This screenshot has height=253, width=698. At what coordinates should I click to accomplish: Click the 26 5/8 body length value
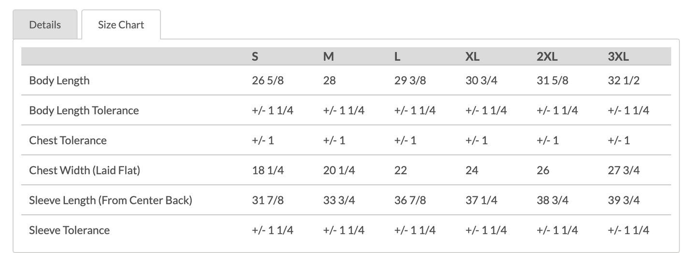(x=268, y=80)
